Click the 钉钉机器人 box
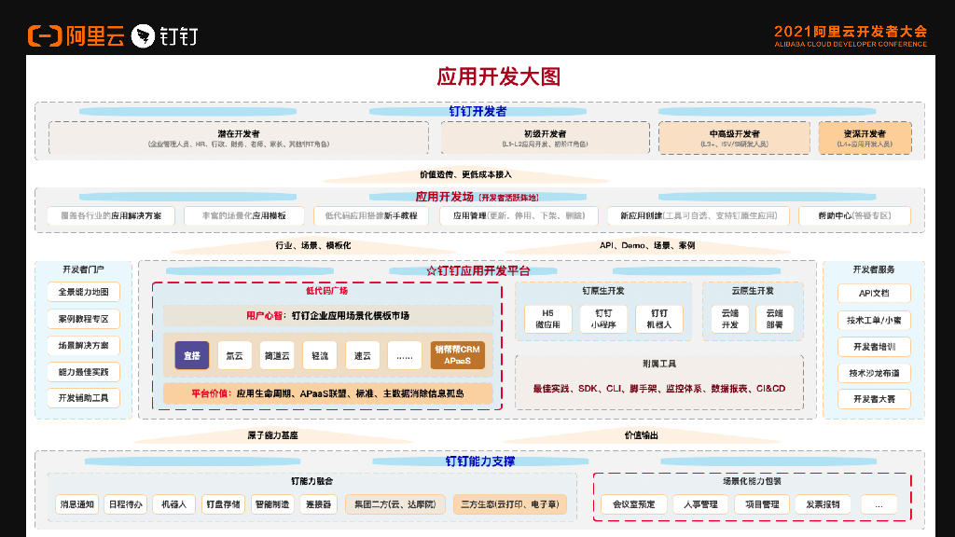955x537 pixels. coord(659,319)
